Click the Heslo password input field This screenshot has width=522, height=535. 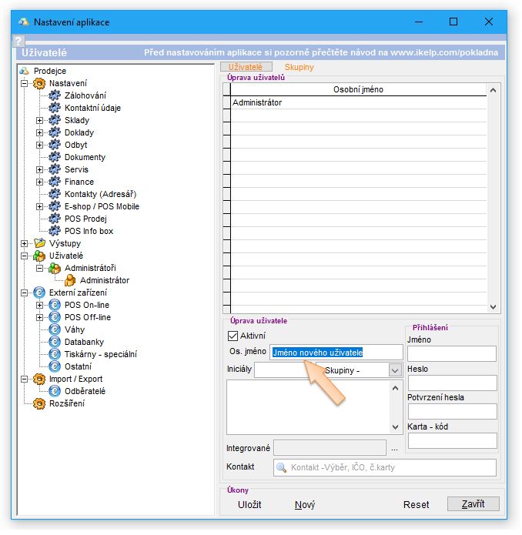pos(452,383)
